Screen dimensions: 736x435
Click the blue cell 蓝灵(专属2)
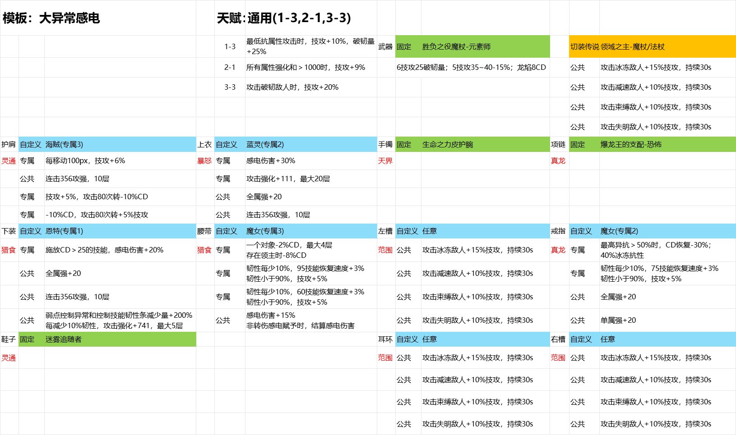(x=311, y=144)
